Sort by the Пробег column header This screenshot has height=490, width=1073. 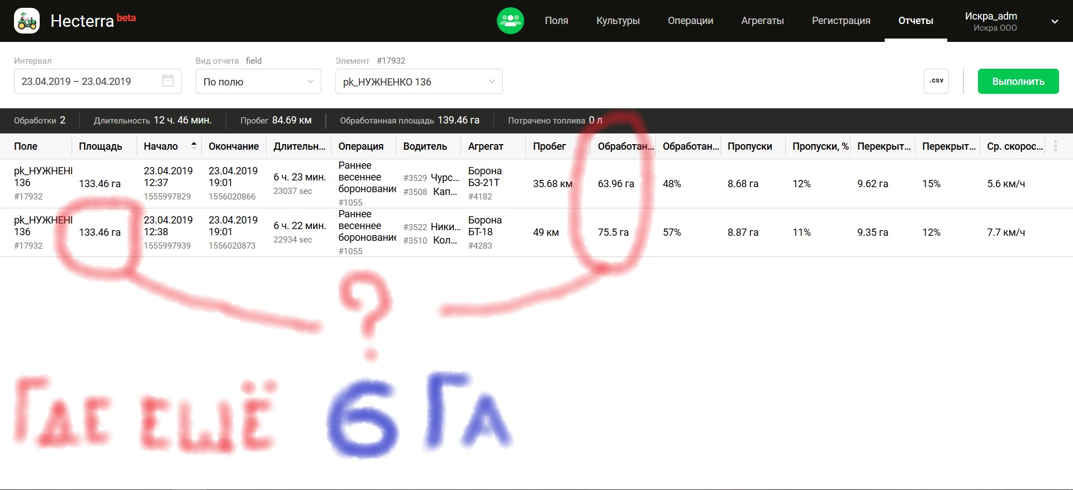coord(549,146)
